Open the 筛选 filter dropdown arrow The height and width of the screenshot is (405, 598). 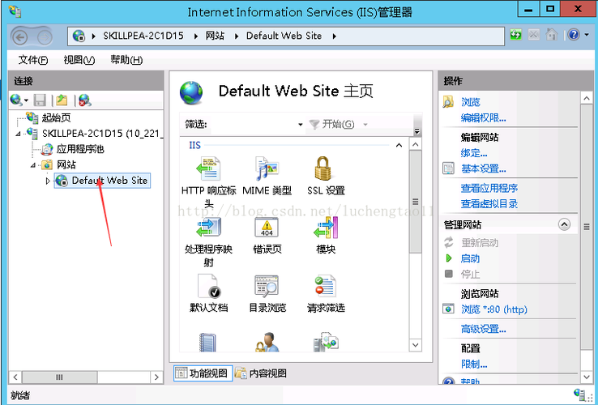[300, 124]
